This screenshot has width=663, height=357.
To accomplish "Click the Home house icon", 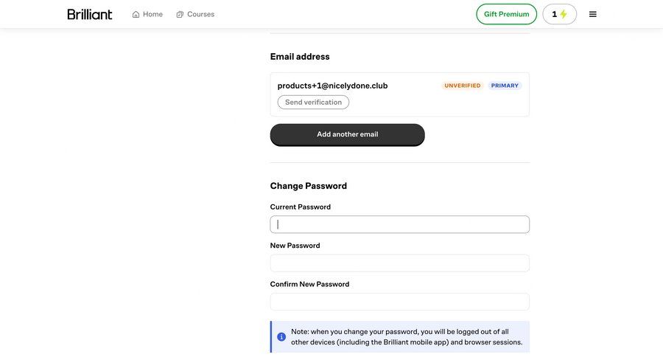I will pyautogui.click(x=136, y=14).
